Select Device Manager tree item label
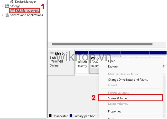167x119 pixels. pyautogui.click(x=25, y=2)
